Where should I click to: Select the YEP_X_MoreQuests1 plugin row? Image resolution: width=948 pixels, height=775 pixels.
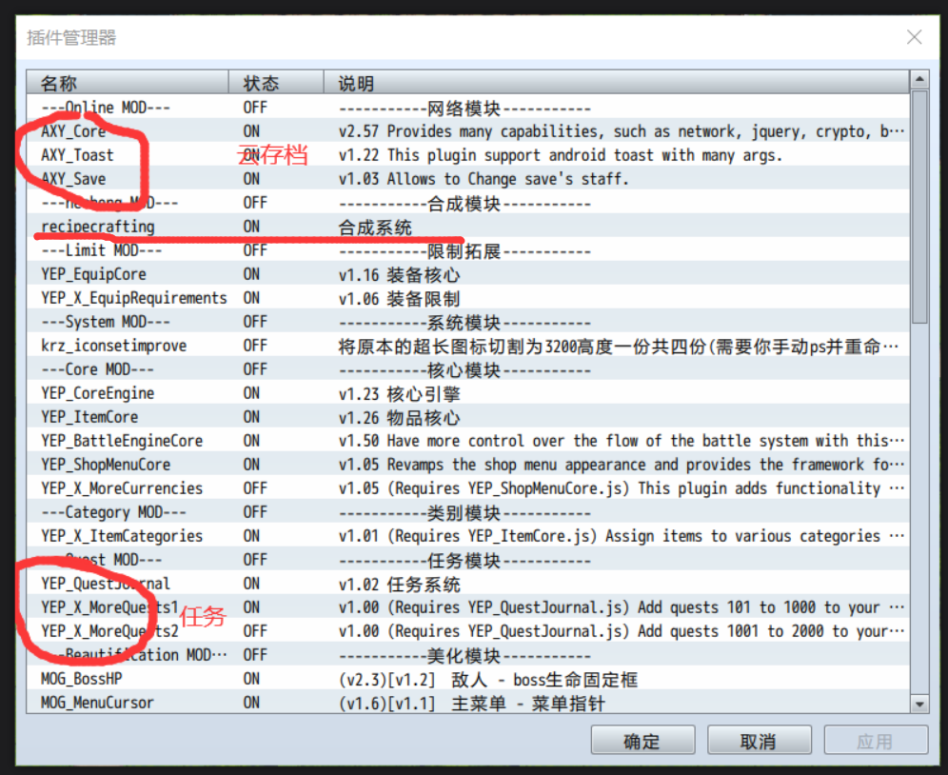click(x=468, y=607)
